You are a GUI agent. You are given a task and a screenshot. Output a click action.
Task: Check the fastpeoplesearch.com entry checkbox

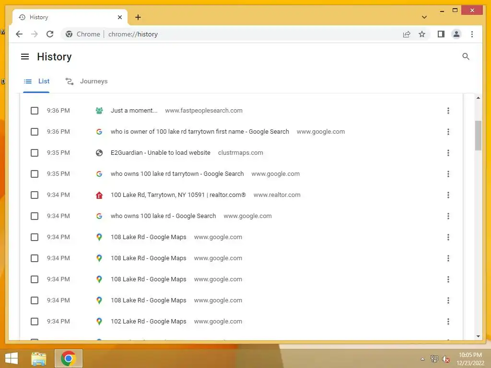coord(35,111)
